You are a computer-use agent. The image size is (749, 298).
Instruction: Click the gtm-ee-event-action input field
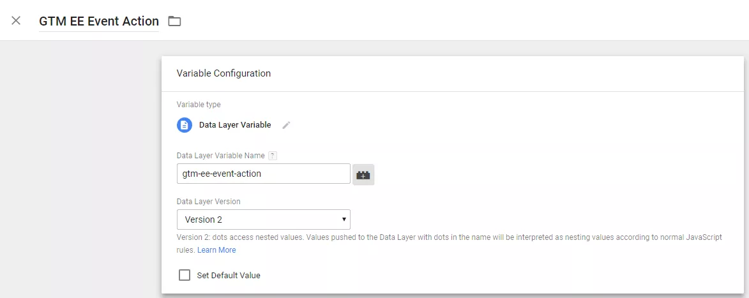[x=264, y=174]
